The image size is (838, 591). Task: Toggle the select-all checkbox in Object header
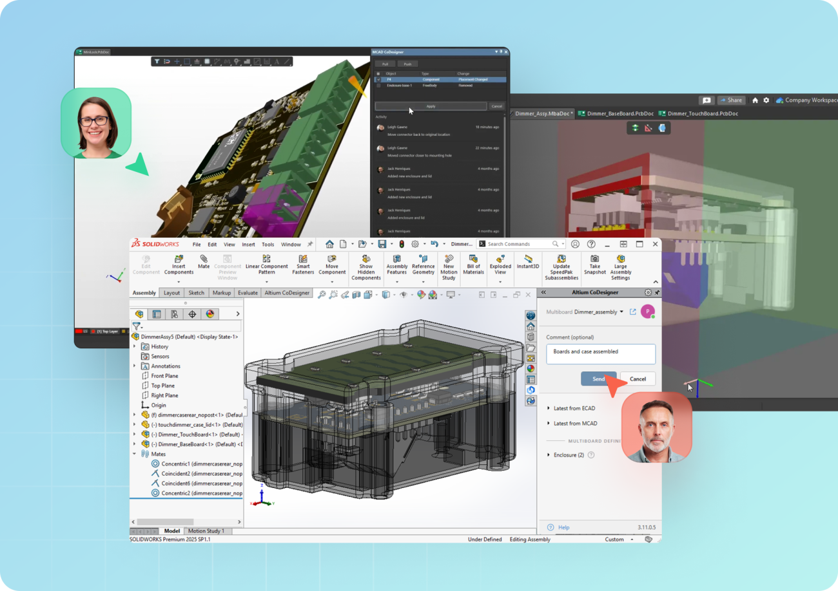point(378,73)
